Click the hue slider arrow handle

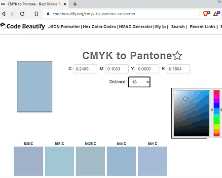point(212,110)
